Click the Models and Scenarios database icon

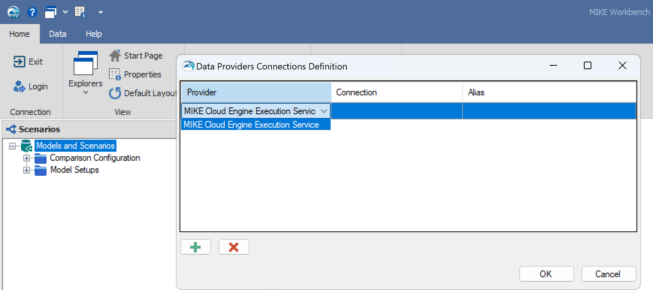26,146
